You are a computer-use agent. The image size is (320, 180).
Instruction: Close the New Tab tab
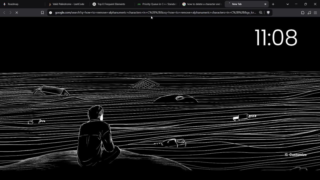[265, 4]
